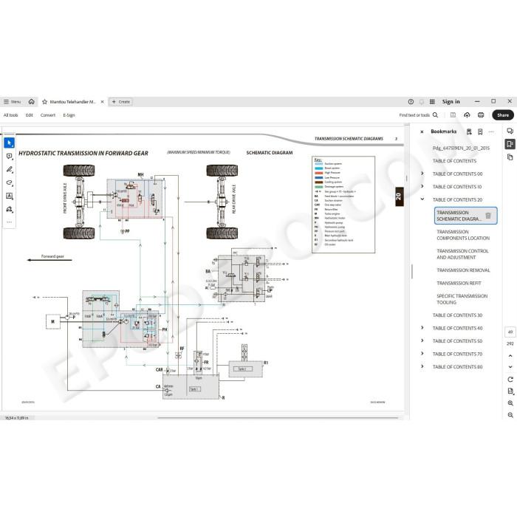Open the Pdg_647519EN_20_01_2015 bookmark
517x517 pixels.
tap(461, 148)
